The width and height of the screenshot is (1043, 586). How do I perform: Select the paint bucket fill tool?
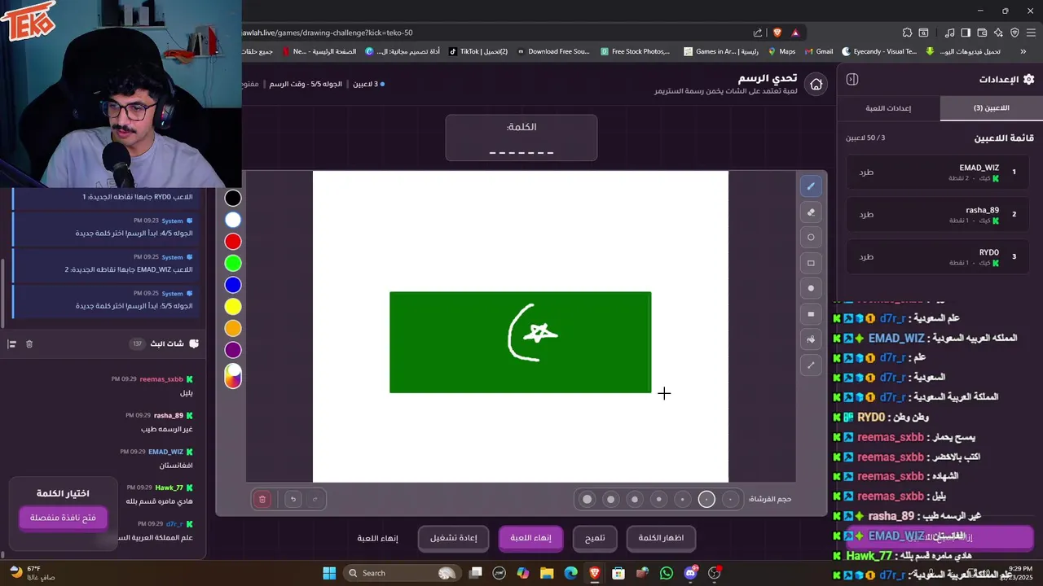click(x=811, y=339)
